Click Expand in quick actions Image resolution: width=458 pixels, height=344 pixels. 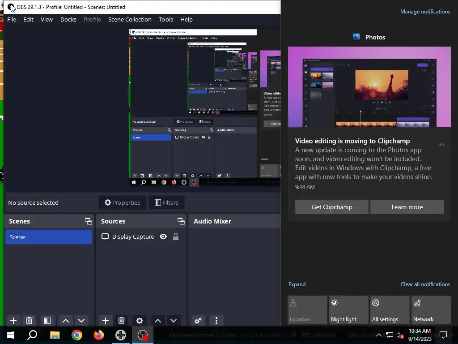[x=297, y=284]
